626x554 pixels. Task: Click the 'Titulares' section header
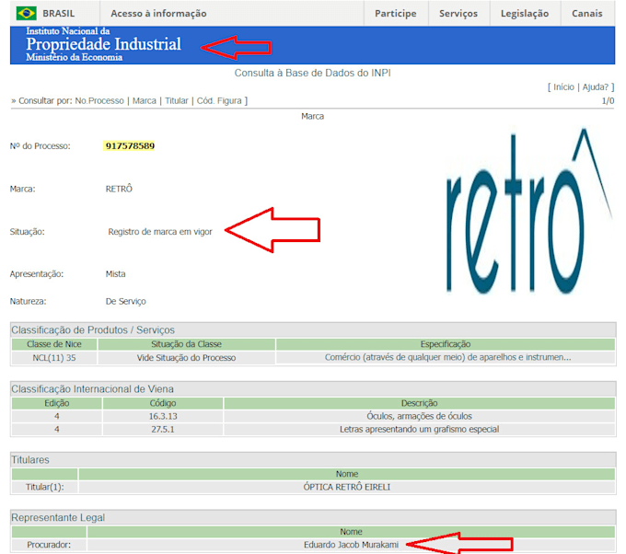(x=30, y=460)
